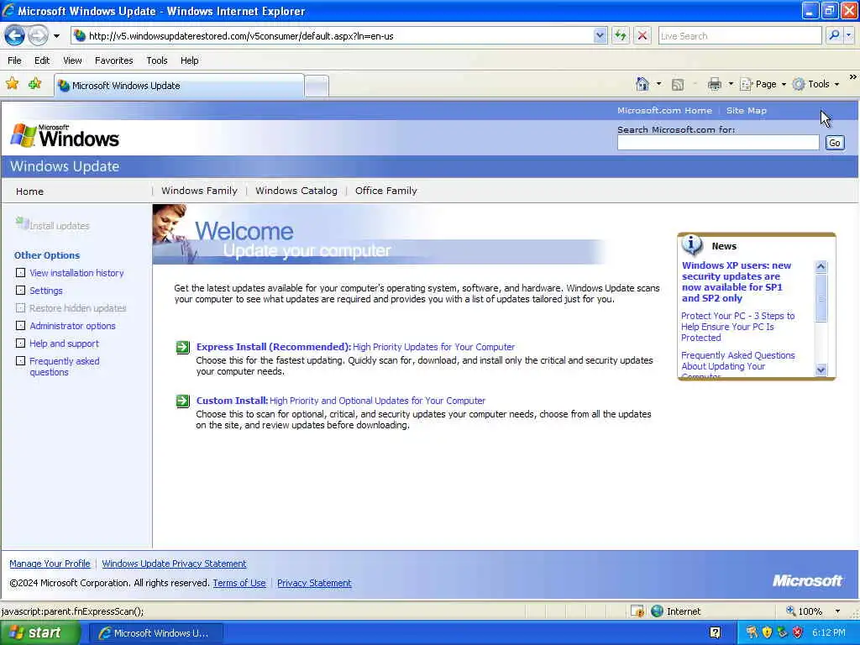
Task: Click the Print icon
Action: click(714, 84)
